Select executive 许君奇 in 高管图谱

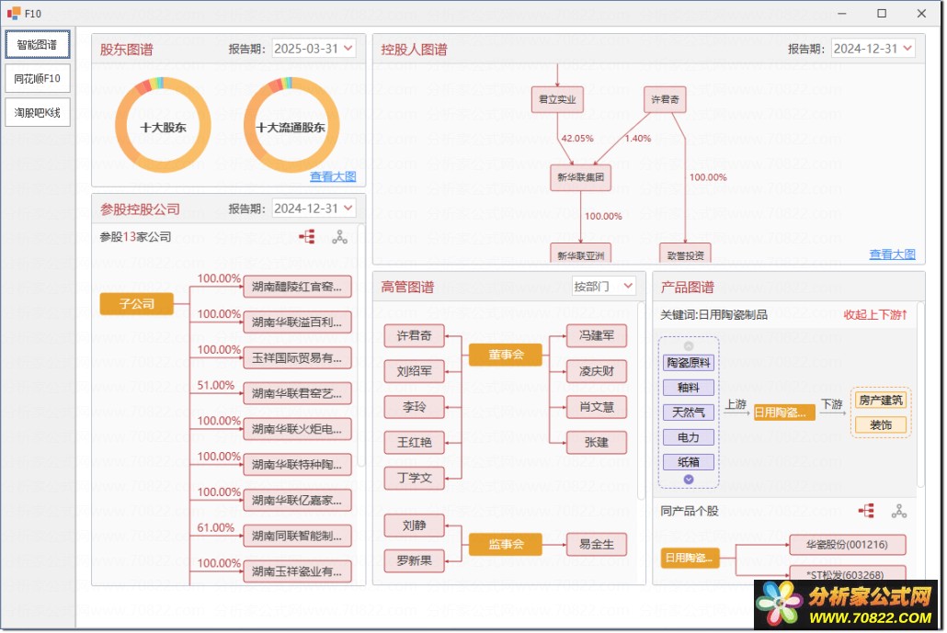(415, 335)
